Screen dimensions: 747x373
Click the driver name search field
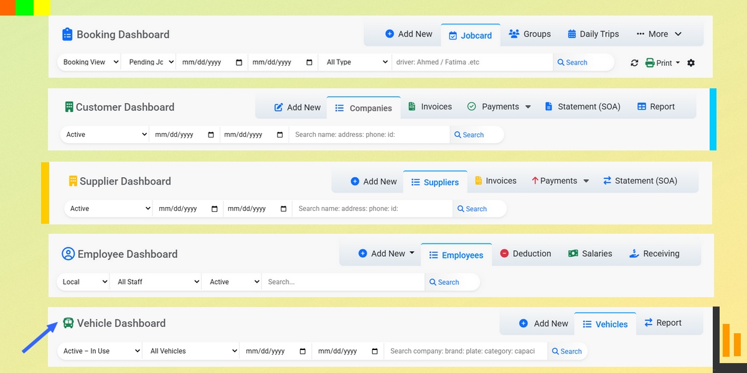(473, 62)
